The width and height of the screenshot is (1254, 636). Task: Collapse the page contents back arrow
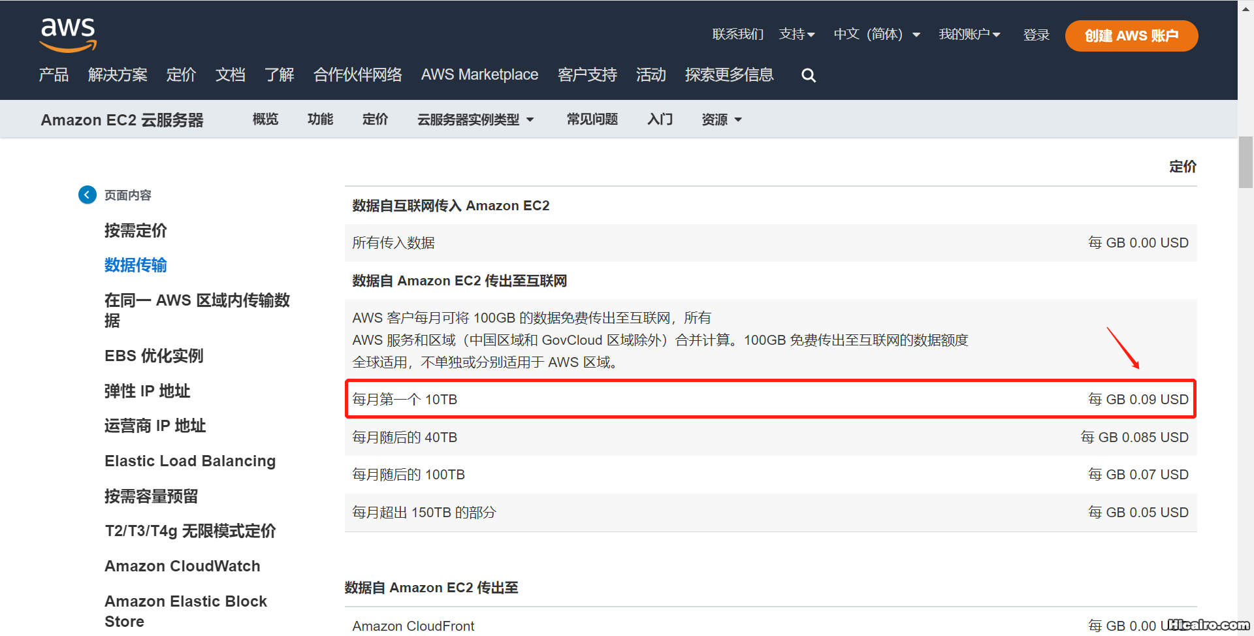click(x=87, y=195)
